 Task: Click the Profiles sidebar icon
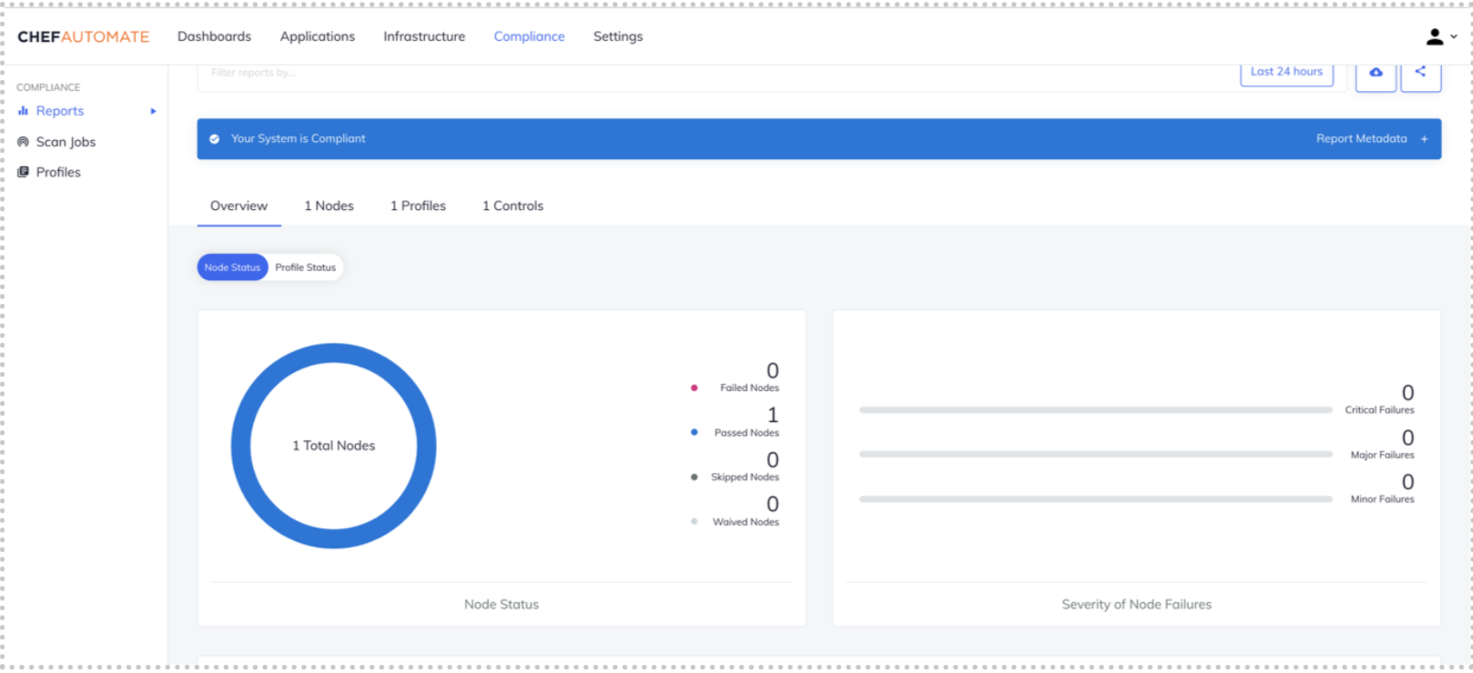pyautogui.click(x=23, y=172)
